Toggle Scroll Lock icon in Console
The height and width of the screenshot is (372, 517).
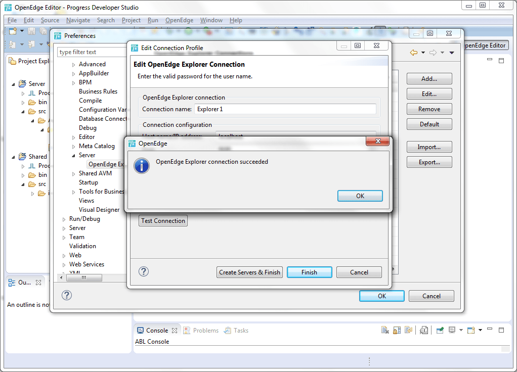pyautogui.click(x=397, y=330)
